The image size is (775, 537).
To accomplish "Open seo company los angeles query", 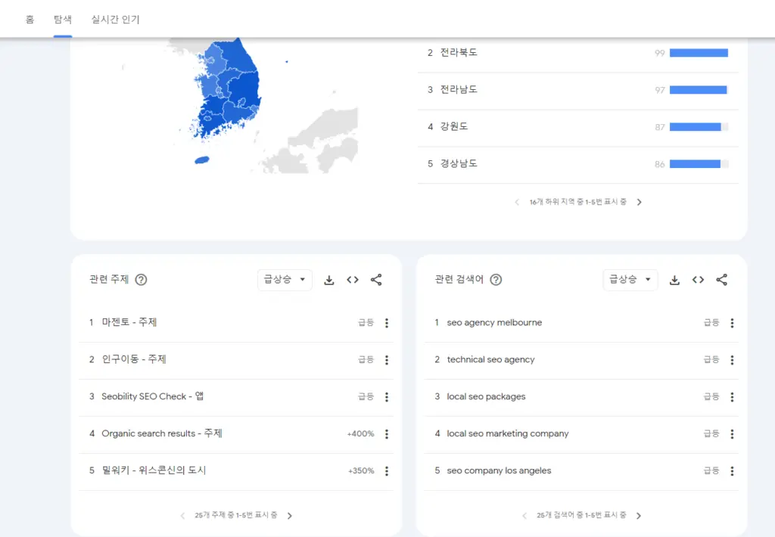I will click(x=499, y=470).
